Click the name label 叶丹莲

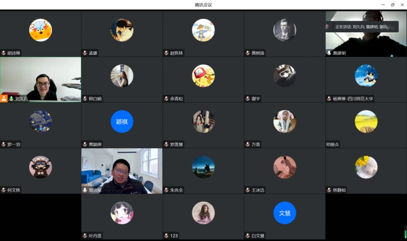pyautogui.click(x=95, y=236)
